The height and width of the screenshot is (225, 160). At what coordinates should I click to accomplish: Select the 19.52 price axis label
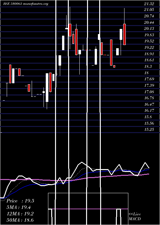point(149,41)
